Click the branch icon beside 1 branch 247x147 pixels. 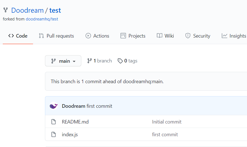pos(89,61)
